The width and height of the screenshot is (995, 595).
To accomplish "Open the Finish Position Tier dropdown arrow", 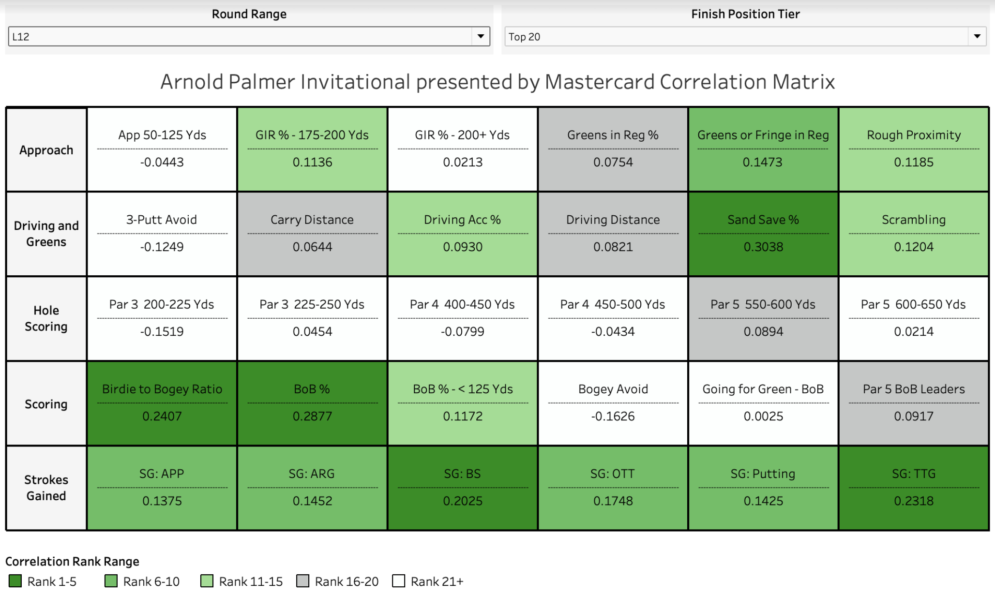I will pyautogui.click(x=977, y=36).
